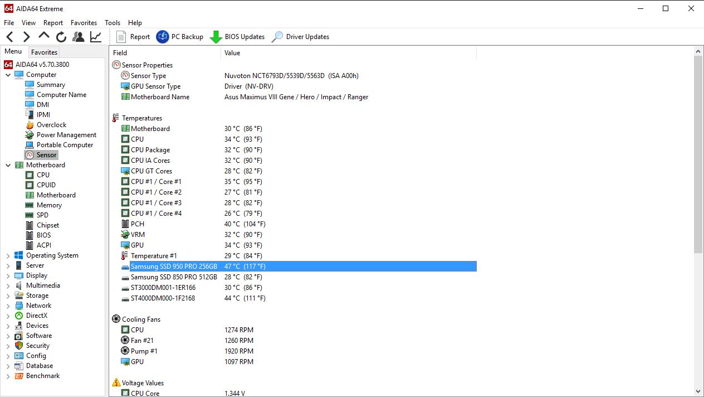Open the Help menu
The width and height of the screenshot is (704, 397).
click(x=135, y=23)
